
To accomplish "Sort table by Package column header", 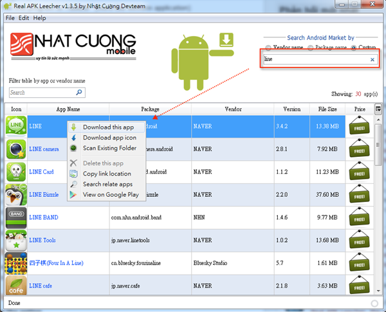I will (150, 109).
